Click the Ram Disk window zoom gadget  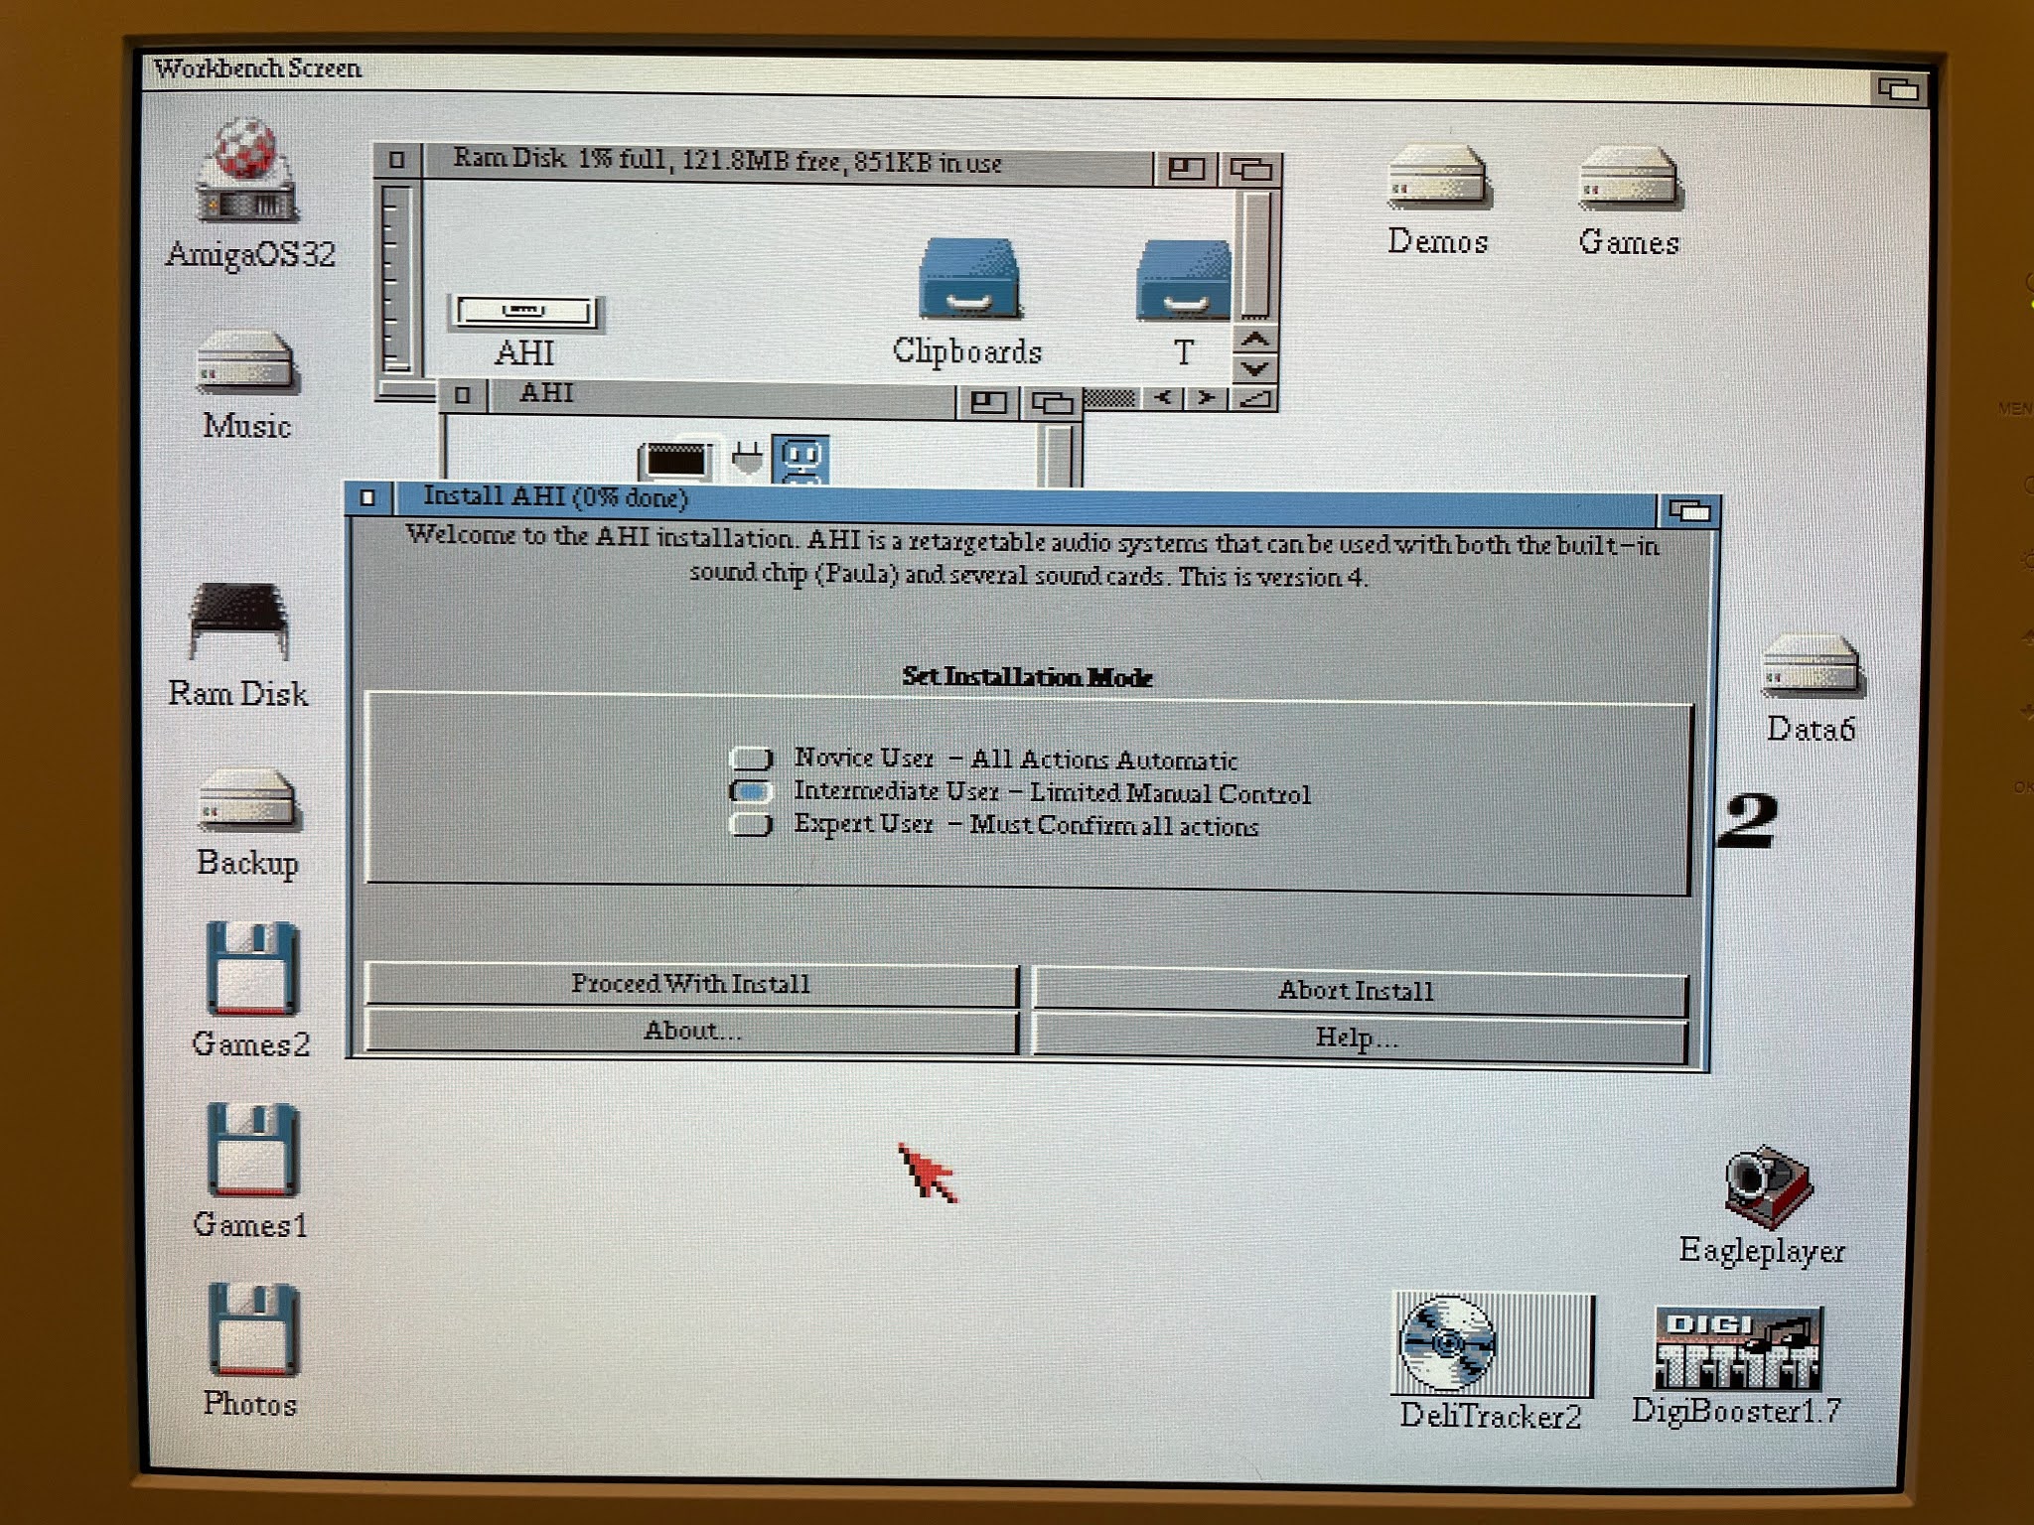pos(1186,169)
